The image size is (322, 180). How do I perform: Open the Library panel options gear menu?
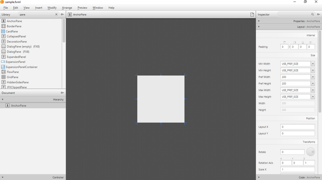coord(62,15)
